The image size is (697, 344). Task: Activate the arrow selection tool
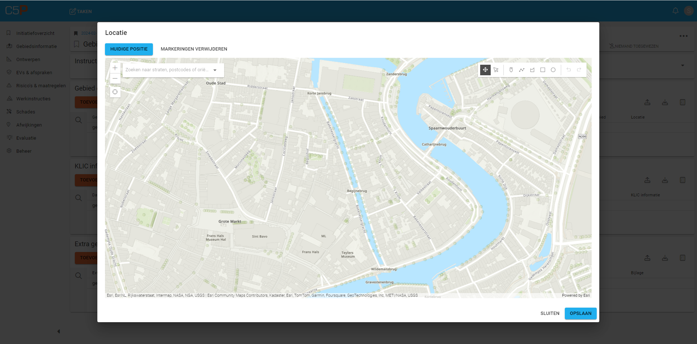tap(496, 70)
